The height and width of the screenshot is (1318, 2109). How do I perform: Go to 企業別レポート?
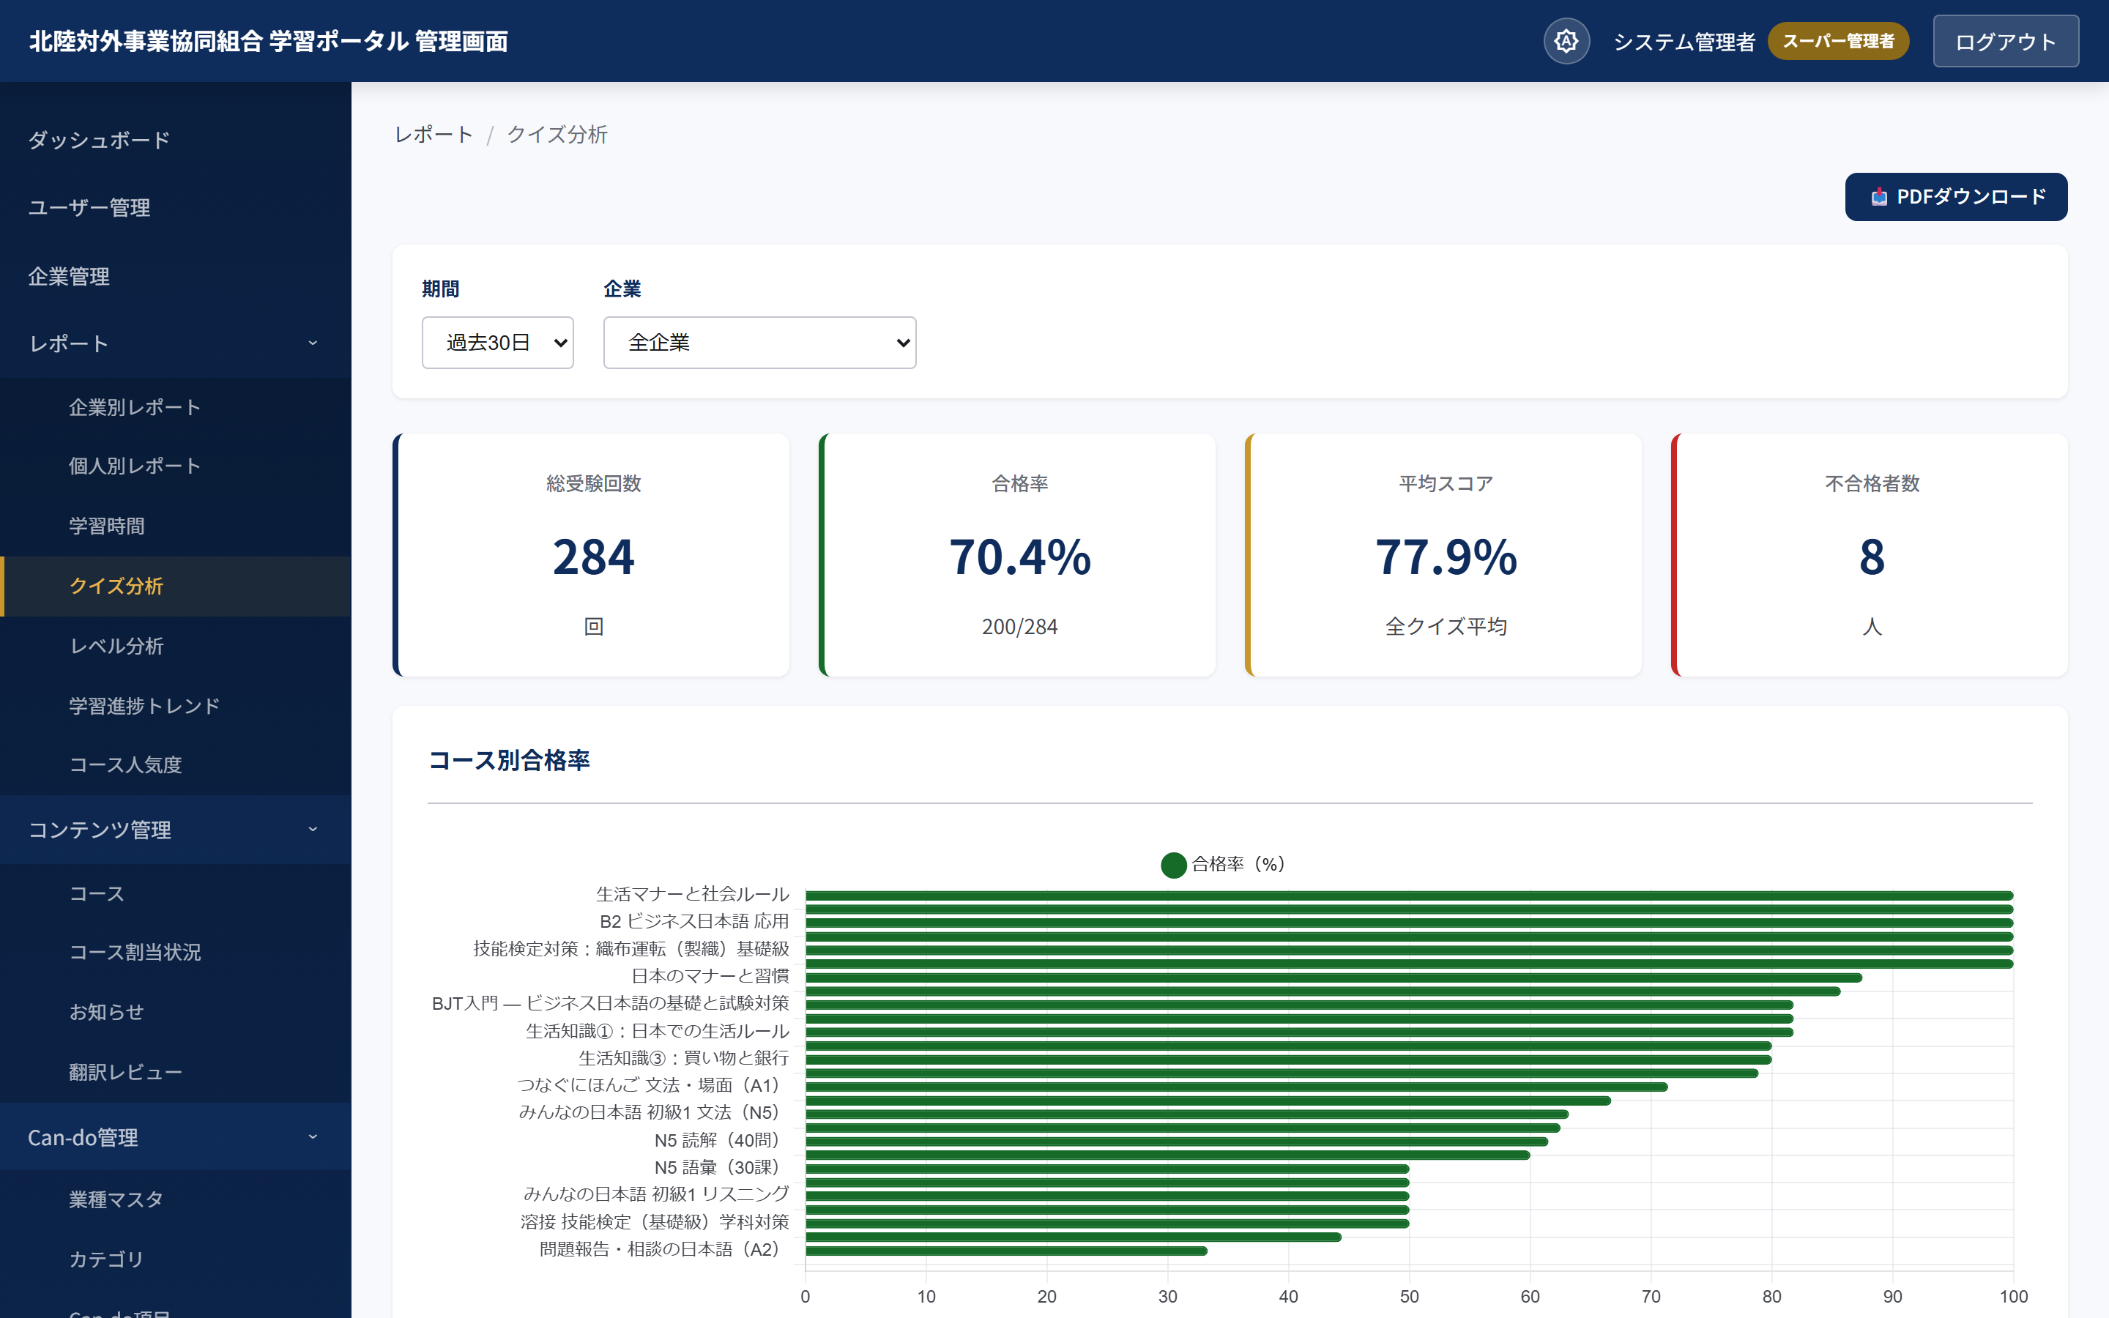(175, 407)
